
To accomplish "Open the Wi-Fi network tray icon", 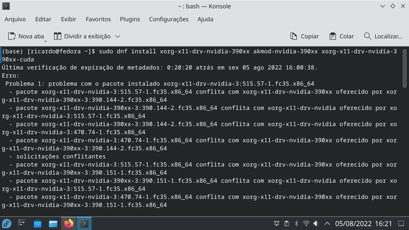I will coord(306,223).
